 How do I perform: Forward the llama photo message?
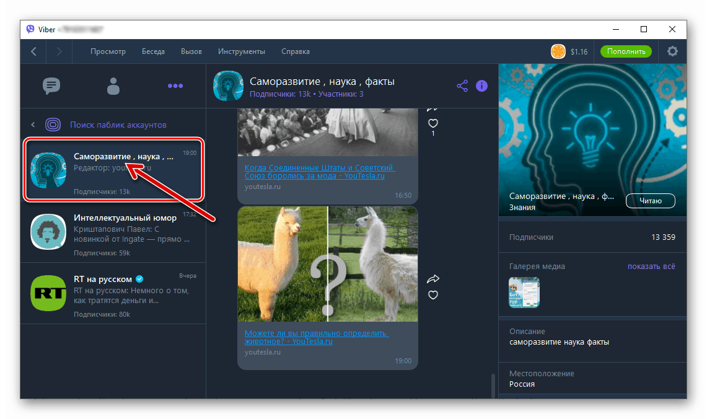point(433,279)
